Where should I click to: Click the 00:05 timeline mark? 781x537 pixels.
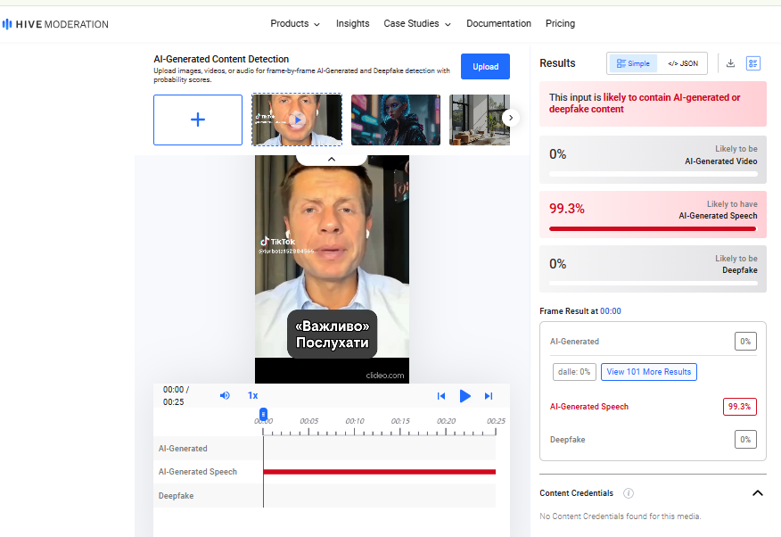(308, 421)
